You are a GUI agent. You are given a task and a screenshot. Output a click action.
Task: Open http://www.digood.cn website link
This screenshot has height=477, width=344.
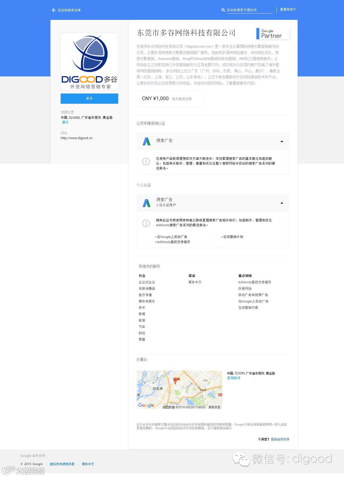(x=76, y=138)
